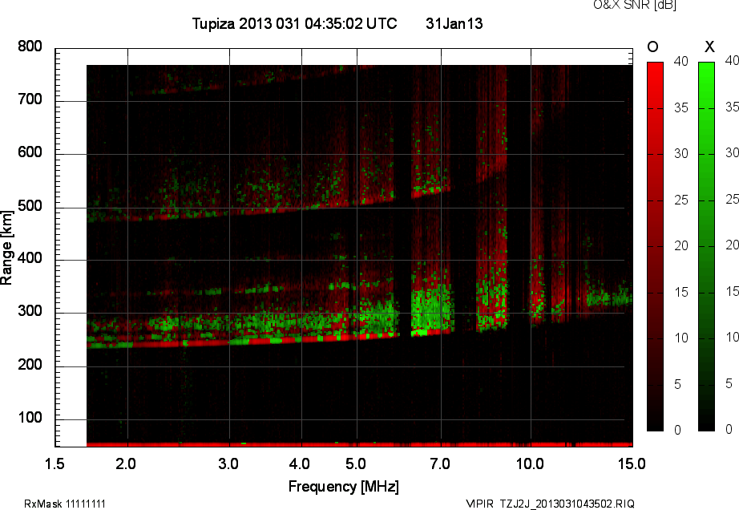Click the red O SNR color bar
The image size is (739, 510).
coord(655,245)
